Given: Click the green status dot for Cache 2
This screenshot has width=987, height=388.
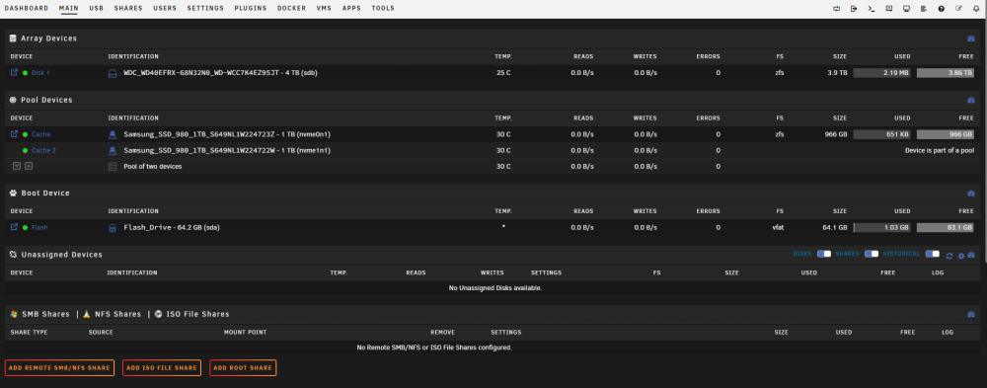Looking at the screenshot, I should [x=26, y=151].
